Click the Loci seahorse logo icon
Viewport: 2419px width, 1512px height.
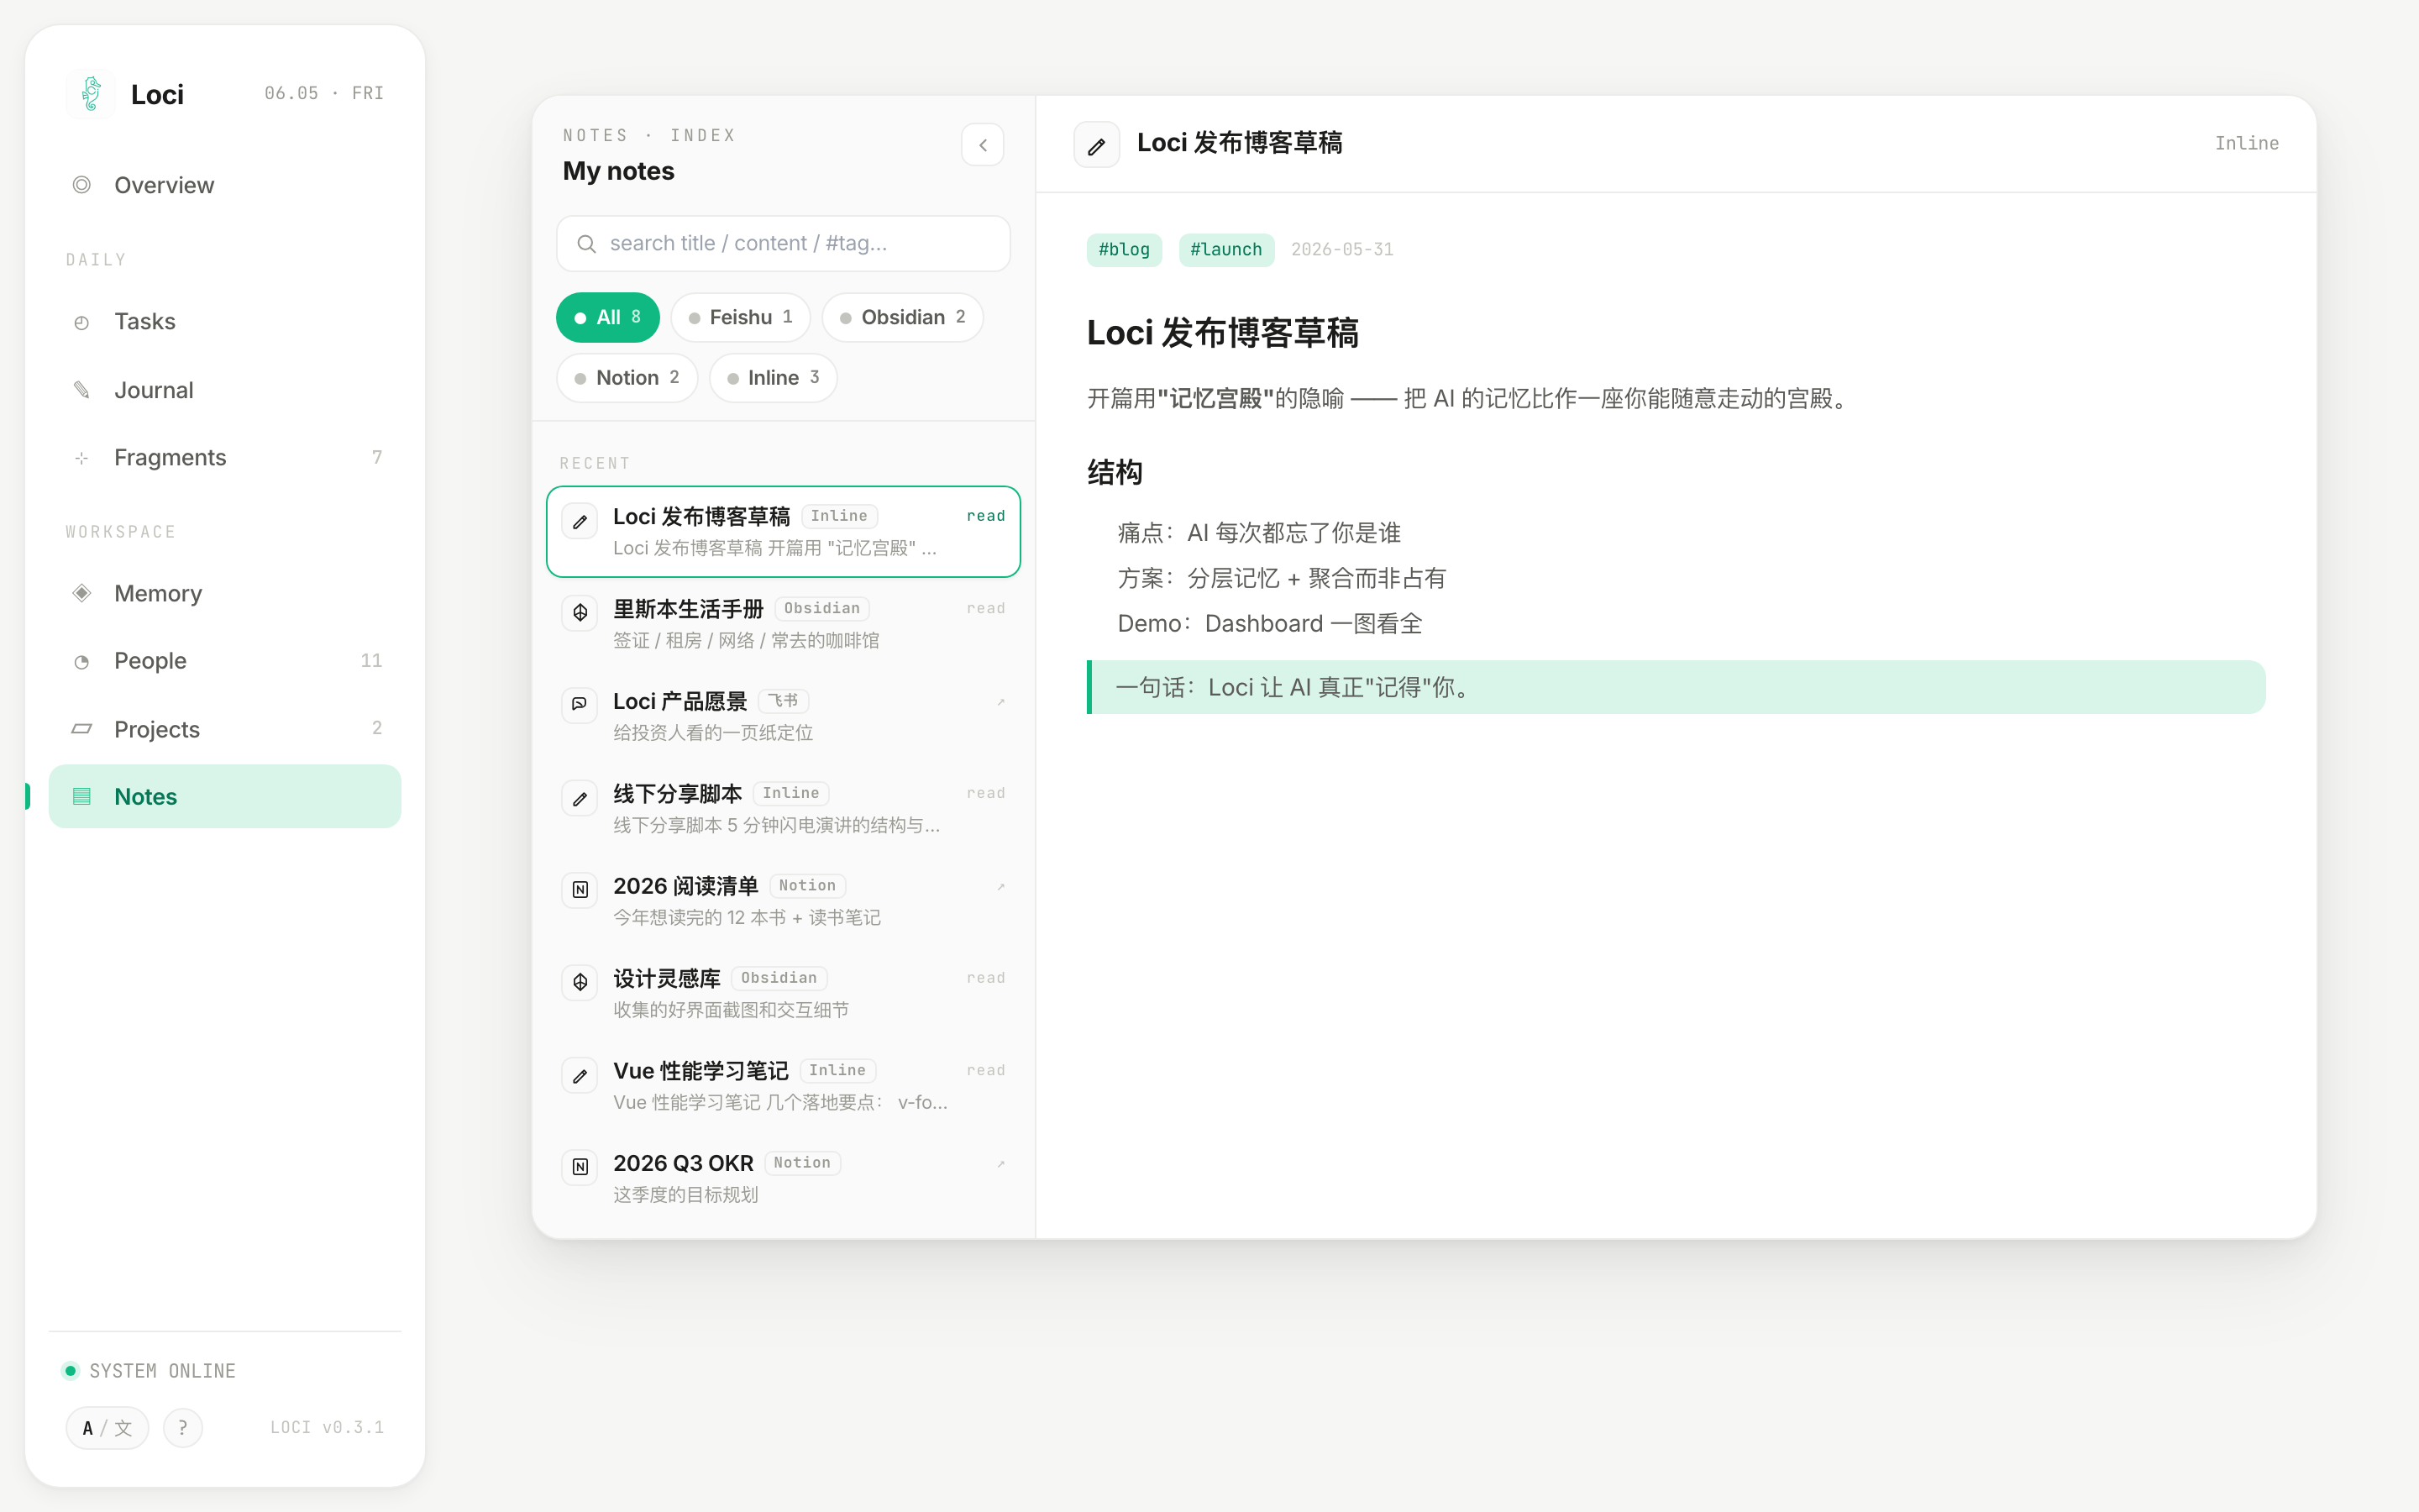(x=91, y=94)
